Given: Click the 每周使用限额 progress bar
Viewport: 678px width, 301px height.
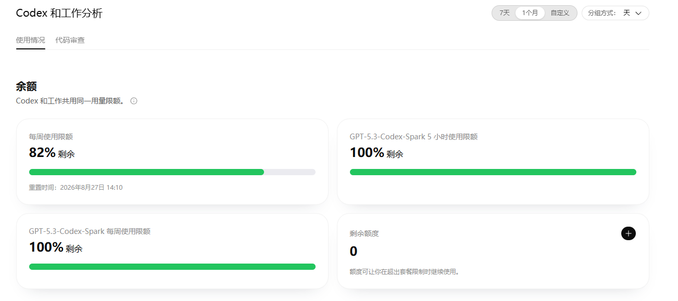Looking at the screenshot, I should pyautogui.click(x=172, y=172).
